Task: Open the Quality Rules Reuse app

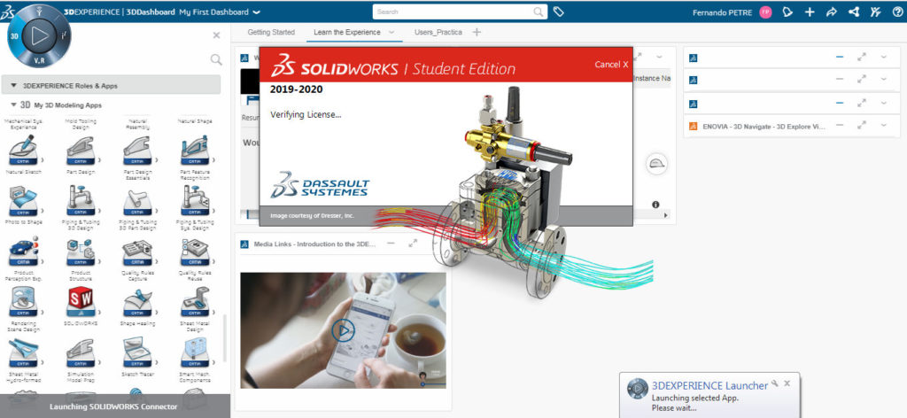Action: pyautogui.click(x=195, y=251)
